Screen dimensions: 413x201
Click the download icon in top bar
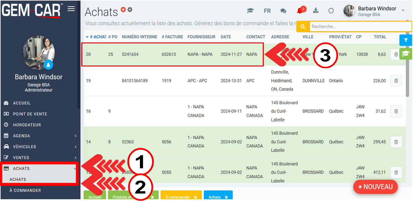tap(316, 11)
